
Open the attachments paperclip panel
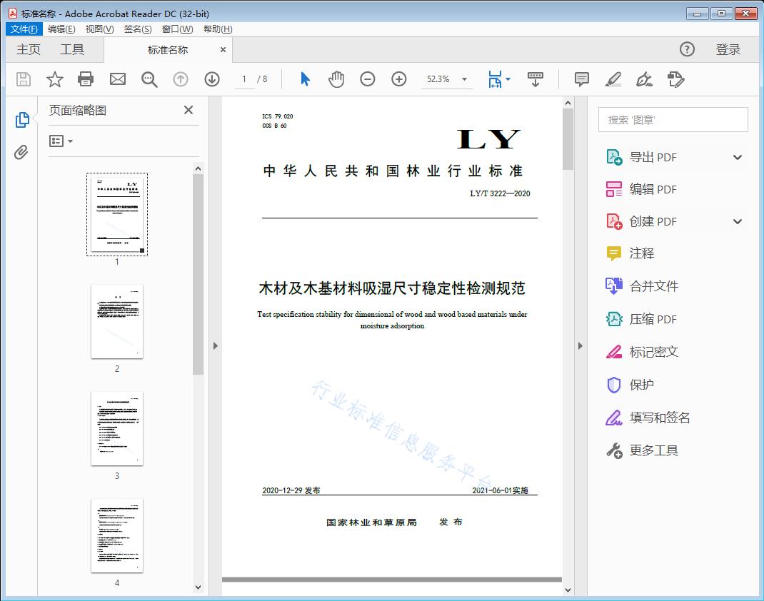(21, 150)
